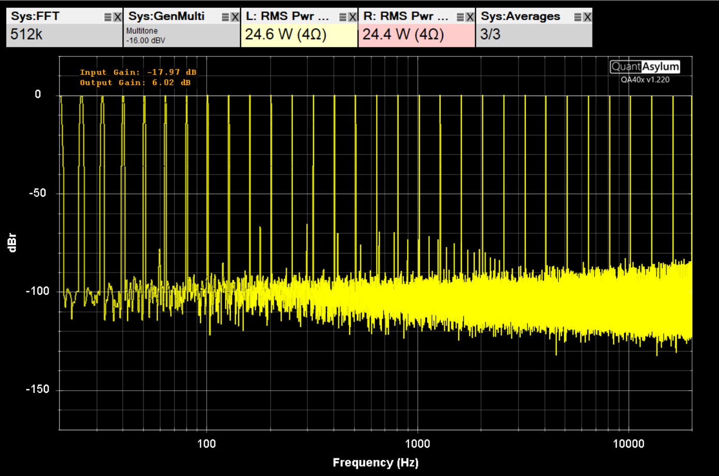Close the Sys:GenMulti tile

click(x=235, y=17)
